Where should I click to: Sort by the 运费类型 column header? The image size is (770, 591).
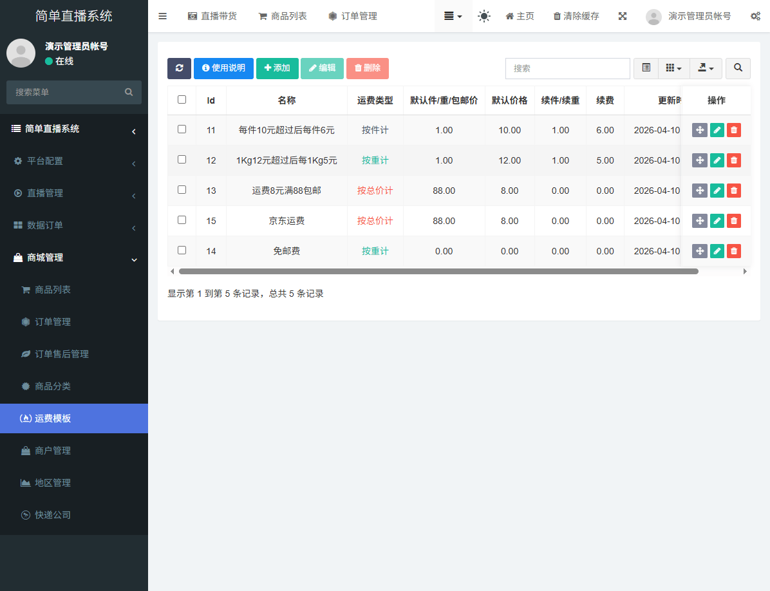click(375, 100)
